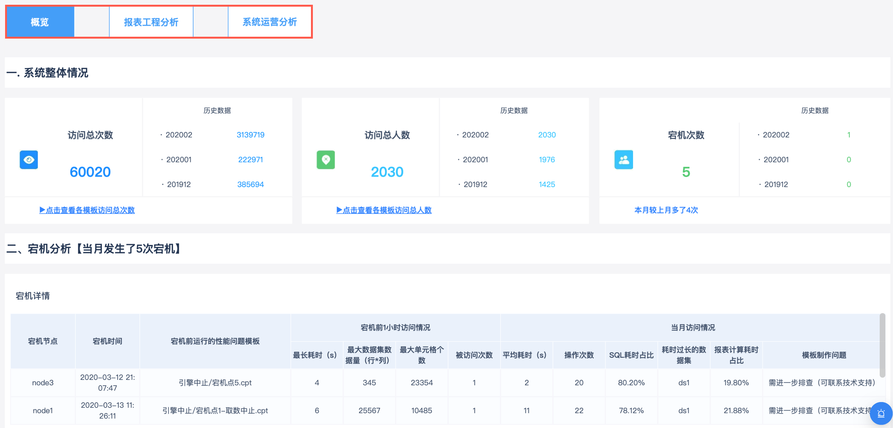893x428 pixels.
Task: Click the blue users icon for downtime count
Action: (x=623, y=160)
